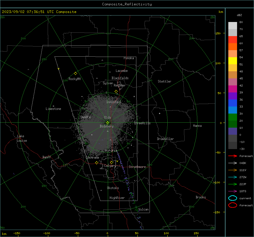
Task: Click the 'km' unit label at top right
Action: pyautogui.click(x=221, y=12)
